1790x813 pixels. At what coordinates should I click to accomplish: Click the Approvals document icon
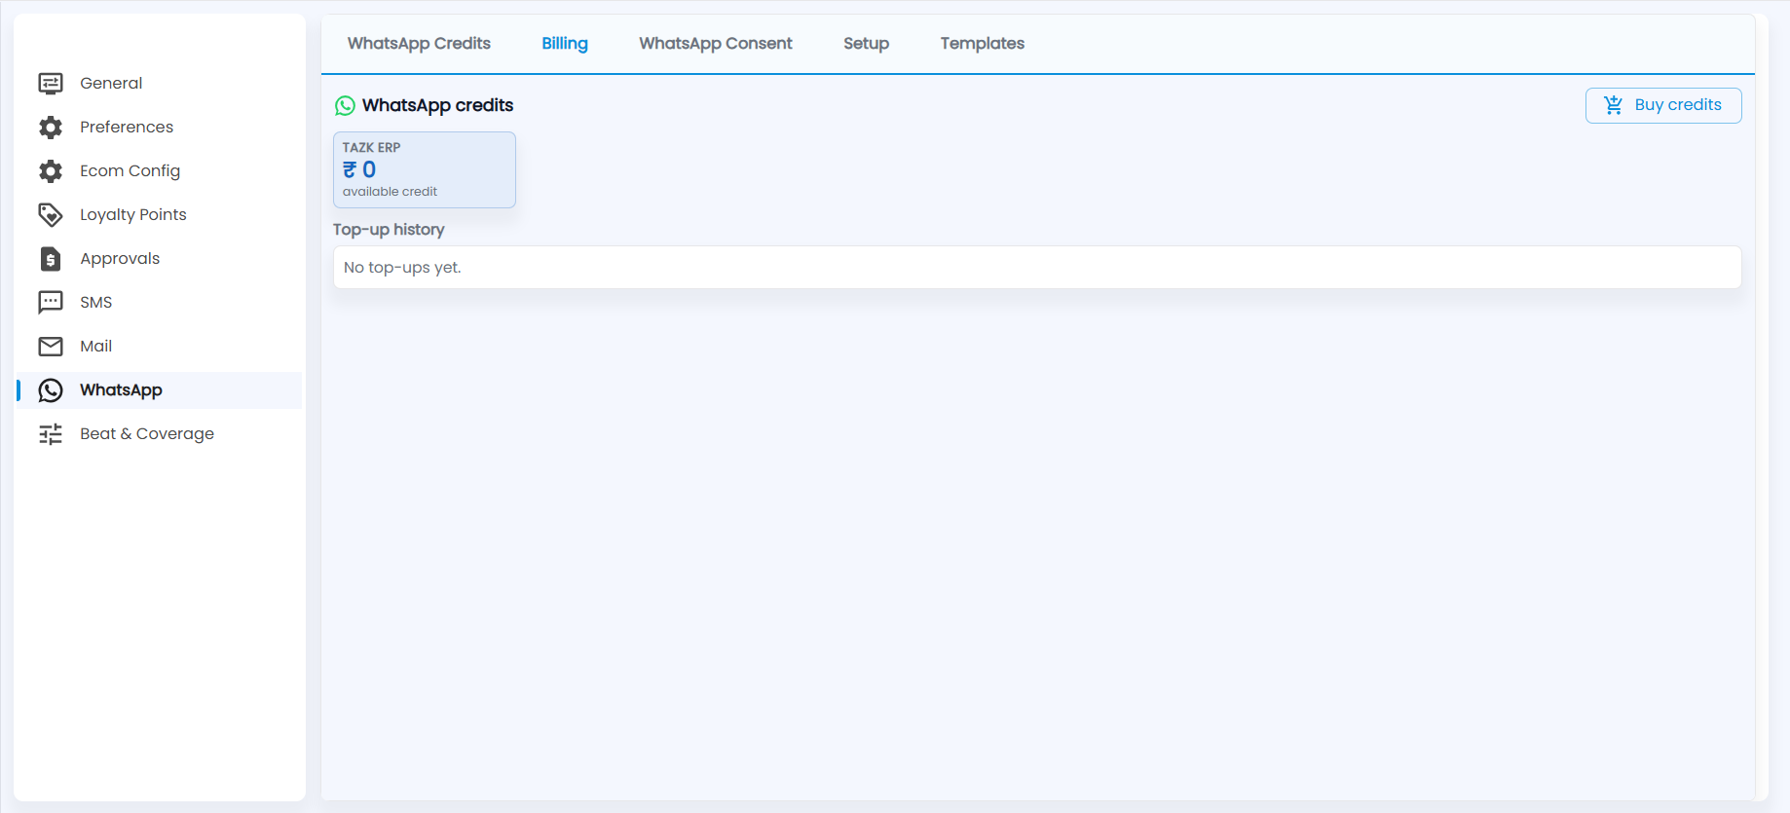[51, 259]
